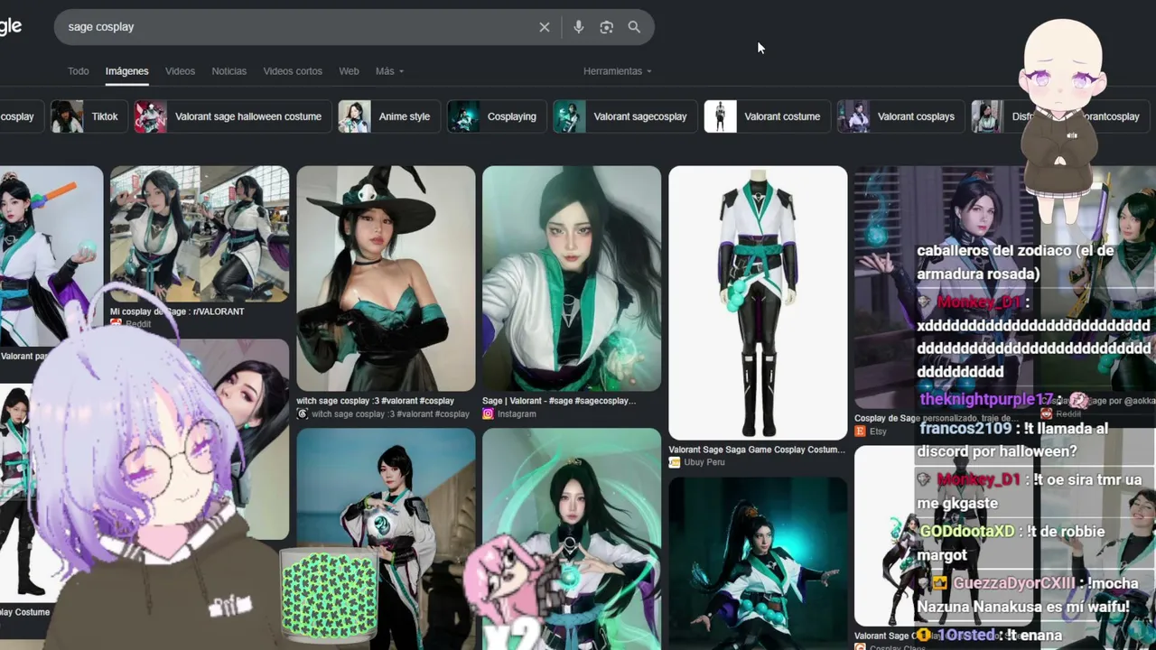Open "Valorant Sage Saga Game Cosplay Costum..." title
This screenshot has height=650, width=1156.
(757, 450)
